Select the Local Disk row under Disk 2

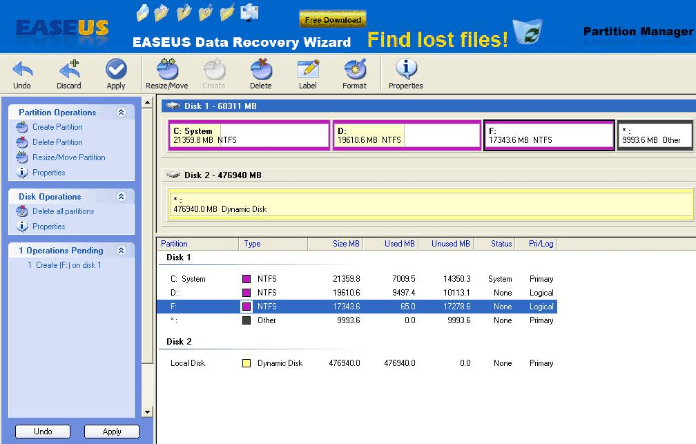[x=357, y=363]
